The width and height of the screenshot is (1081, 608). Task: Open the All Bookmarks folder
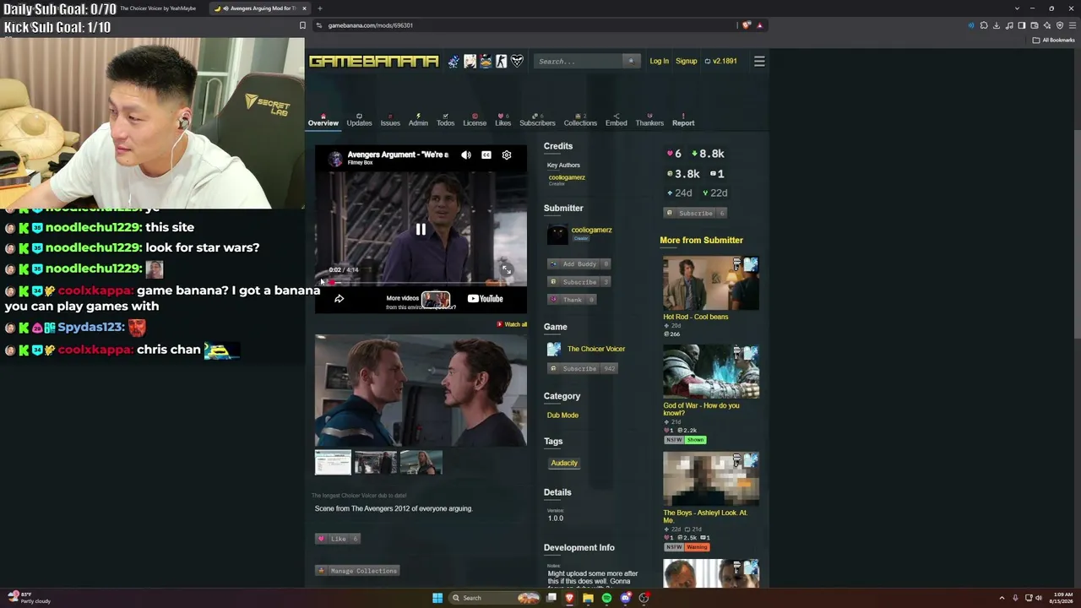click(x=1054, y=40)
